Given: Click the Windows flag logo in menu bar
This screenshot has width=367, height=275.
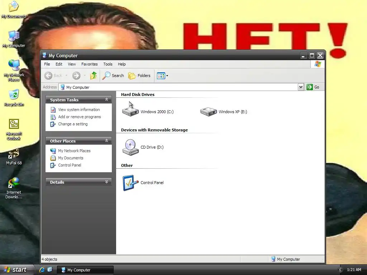Looking at the screenshot, I should point(318,64).
